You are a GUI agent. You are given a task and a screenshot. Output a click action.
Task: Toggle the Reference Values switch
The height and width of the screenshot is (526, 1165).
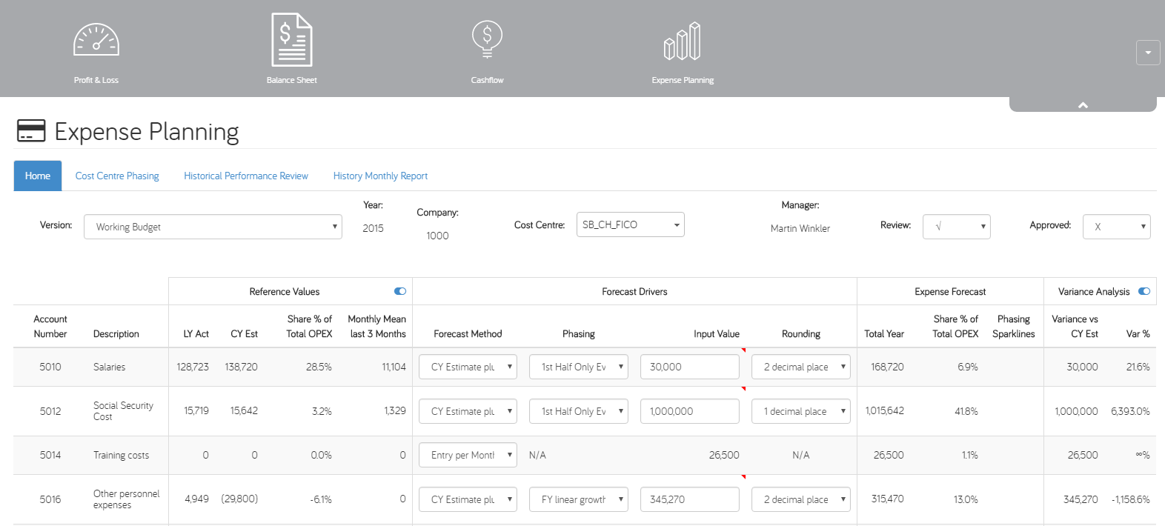pyautogui.click(x=400, y=291)
